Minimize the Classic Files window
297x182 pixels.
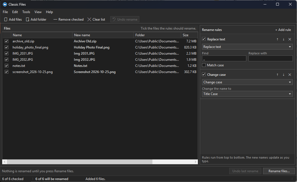coord(265,4)
